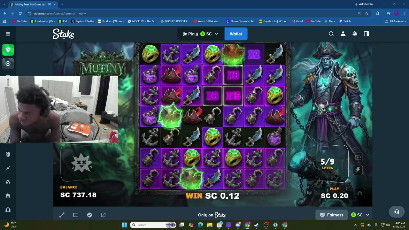Open live support headset chat
This screenshot has width=409, height=230.
397,212
